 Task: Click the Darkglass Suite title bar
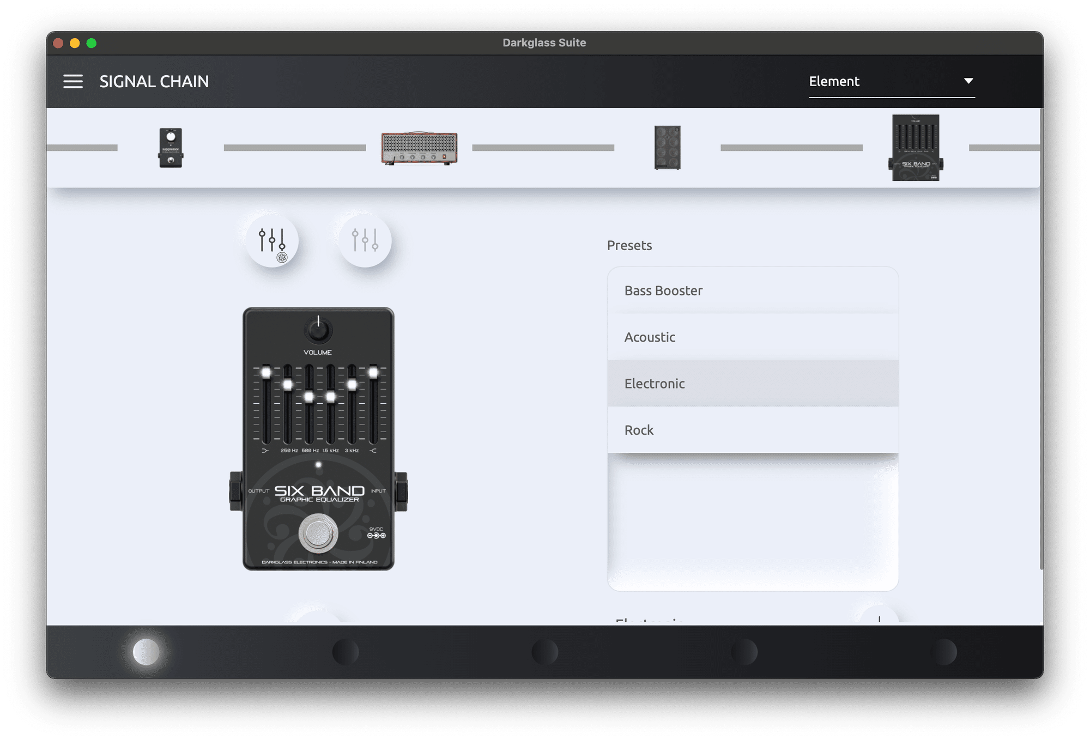pos(544,43)
